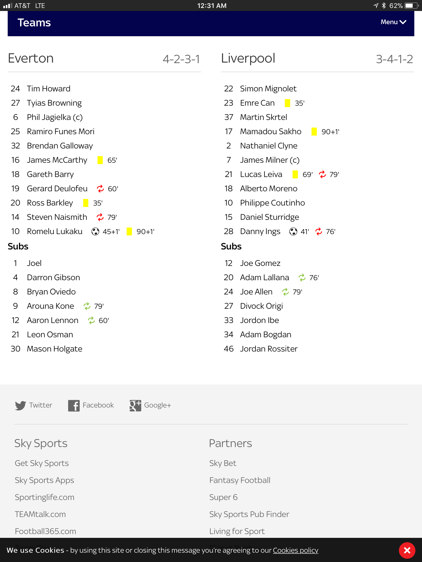422x562 pixels.
Task: Click the red substitution icon beside Steven Naismith
Action: (x=100, y=217)
